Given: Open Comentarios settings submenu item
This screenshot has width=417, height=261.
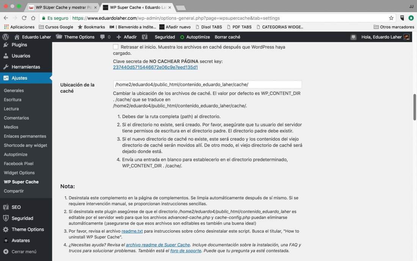Looking at the screenshot, I should [16, 118].
